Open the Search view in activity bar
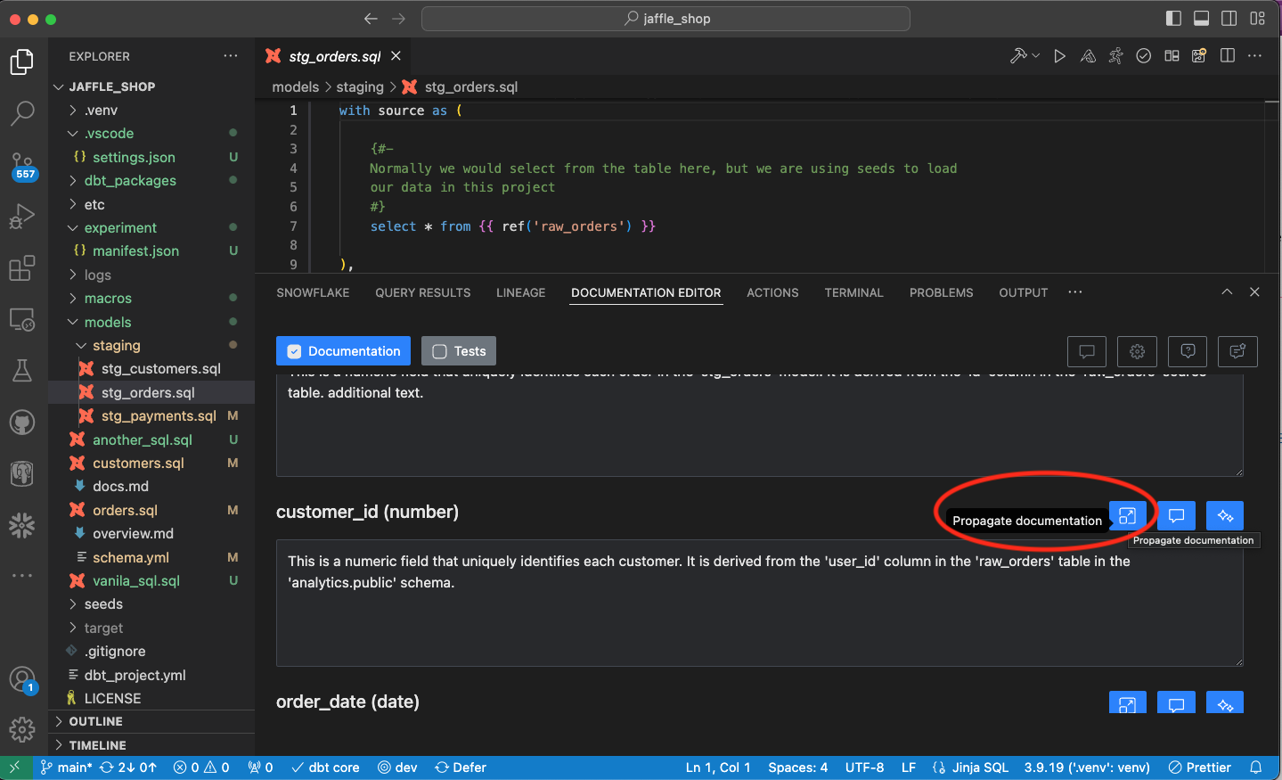The width and height of the screenshot is (1282, 780). [21, 113]
